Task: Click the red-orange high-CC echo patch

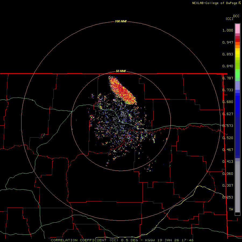Action: (122, 90)
